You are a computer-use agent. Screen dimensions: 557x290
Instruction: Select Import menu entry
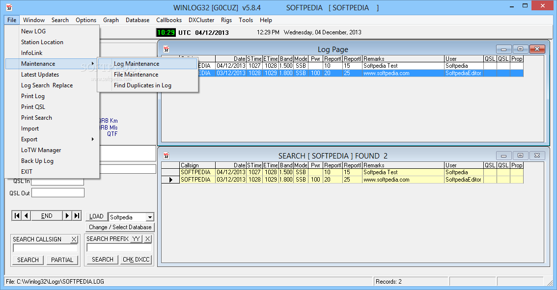coord(53,129)
